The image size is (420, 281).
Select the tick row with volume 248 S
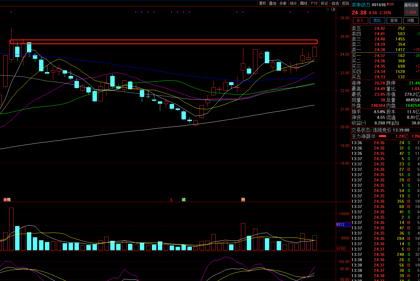coord(385,254)
